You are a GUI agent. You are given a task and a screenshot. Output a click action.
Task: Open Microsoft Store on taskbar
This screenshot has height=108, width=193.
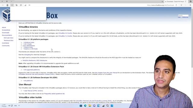pyautogui.click(x=81, y=106)
